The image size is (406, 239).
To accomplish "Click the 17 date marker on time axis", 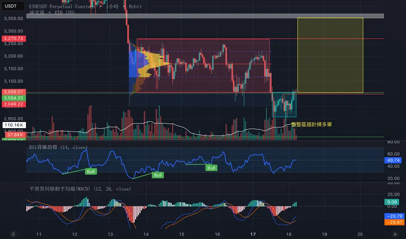I will (x=253, y=234).
